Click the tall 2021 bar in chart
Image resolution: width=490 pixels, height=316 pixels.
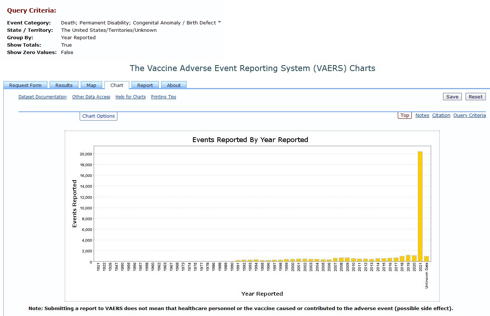click(420, 206)
